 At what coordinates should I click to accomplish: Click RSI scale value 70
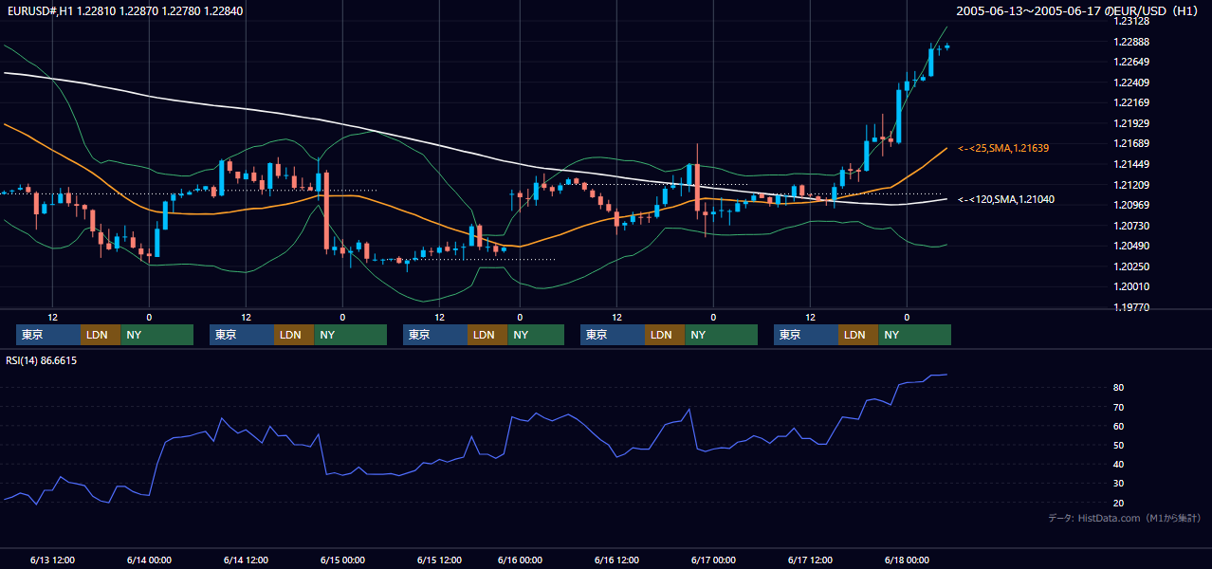click(1119, 407)
